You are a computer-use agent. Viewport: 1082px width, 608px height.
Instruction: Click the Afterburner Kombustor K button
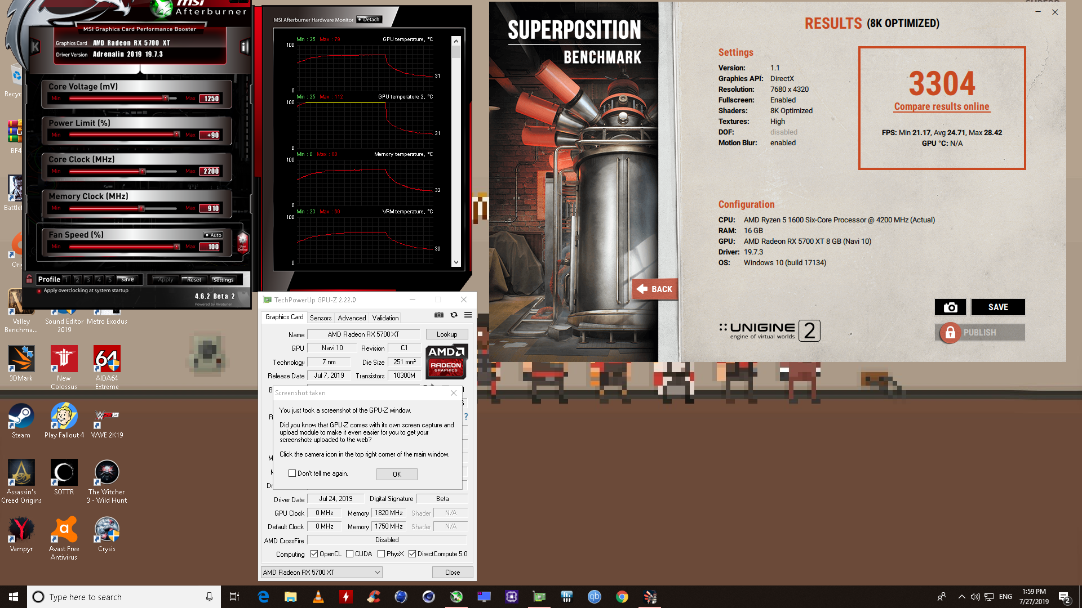(x=35, y=47)
